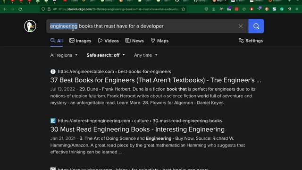Click the padlock site security icon

(x=49, y=9)
